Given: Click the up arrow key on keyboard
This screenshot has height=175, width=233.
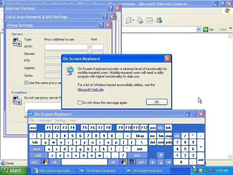Looking at the screenshot, I should 161,155.
